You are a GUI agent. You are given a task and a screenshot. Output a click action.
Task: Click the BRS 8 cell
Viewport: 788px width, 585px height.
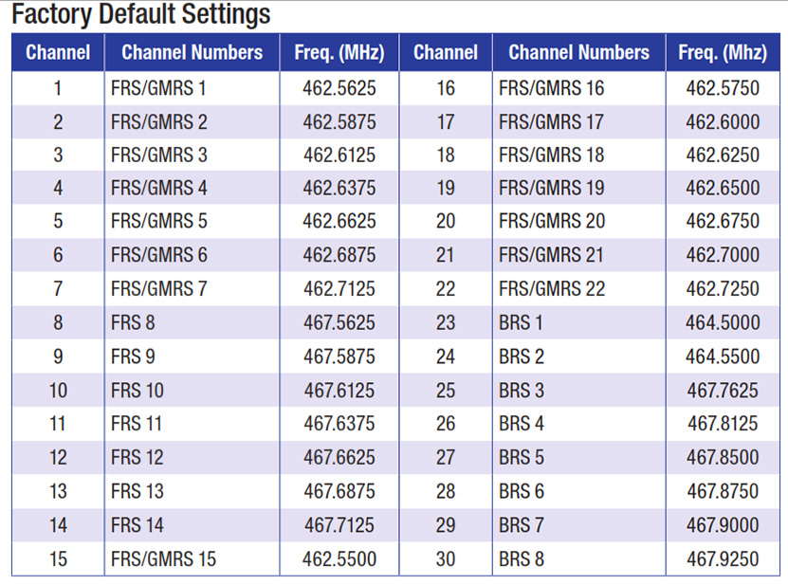coord(522,558)
